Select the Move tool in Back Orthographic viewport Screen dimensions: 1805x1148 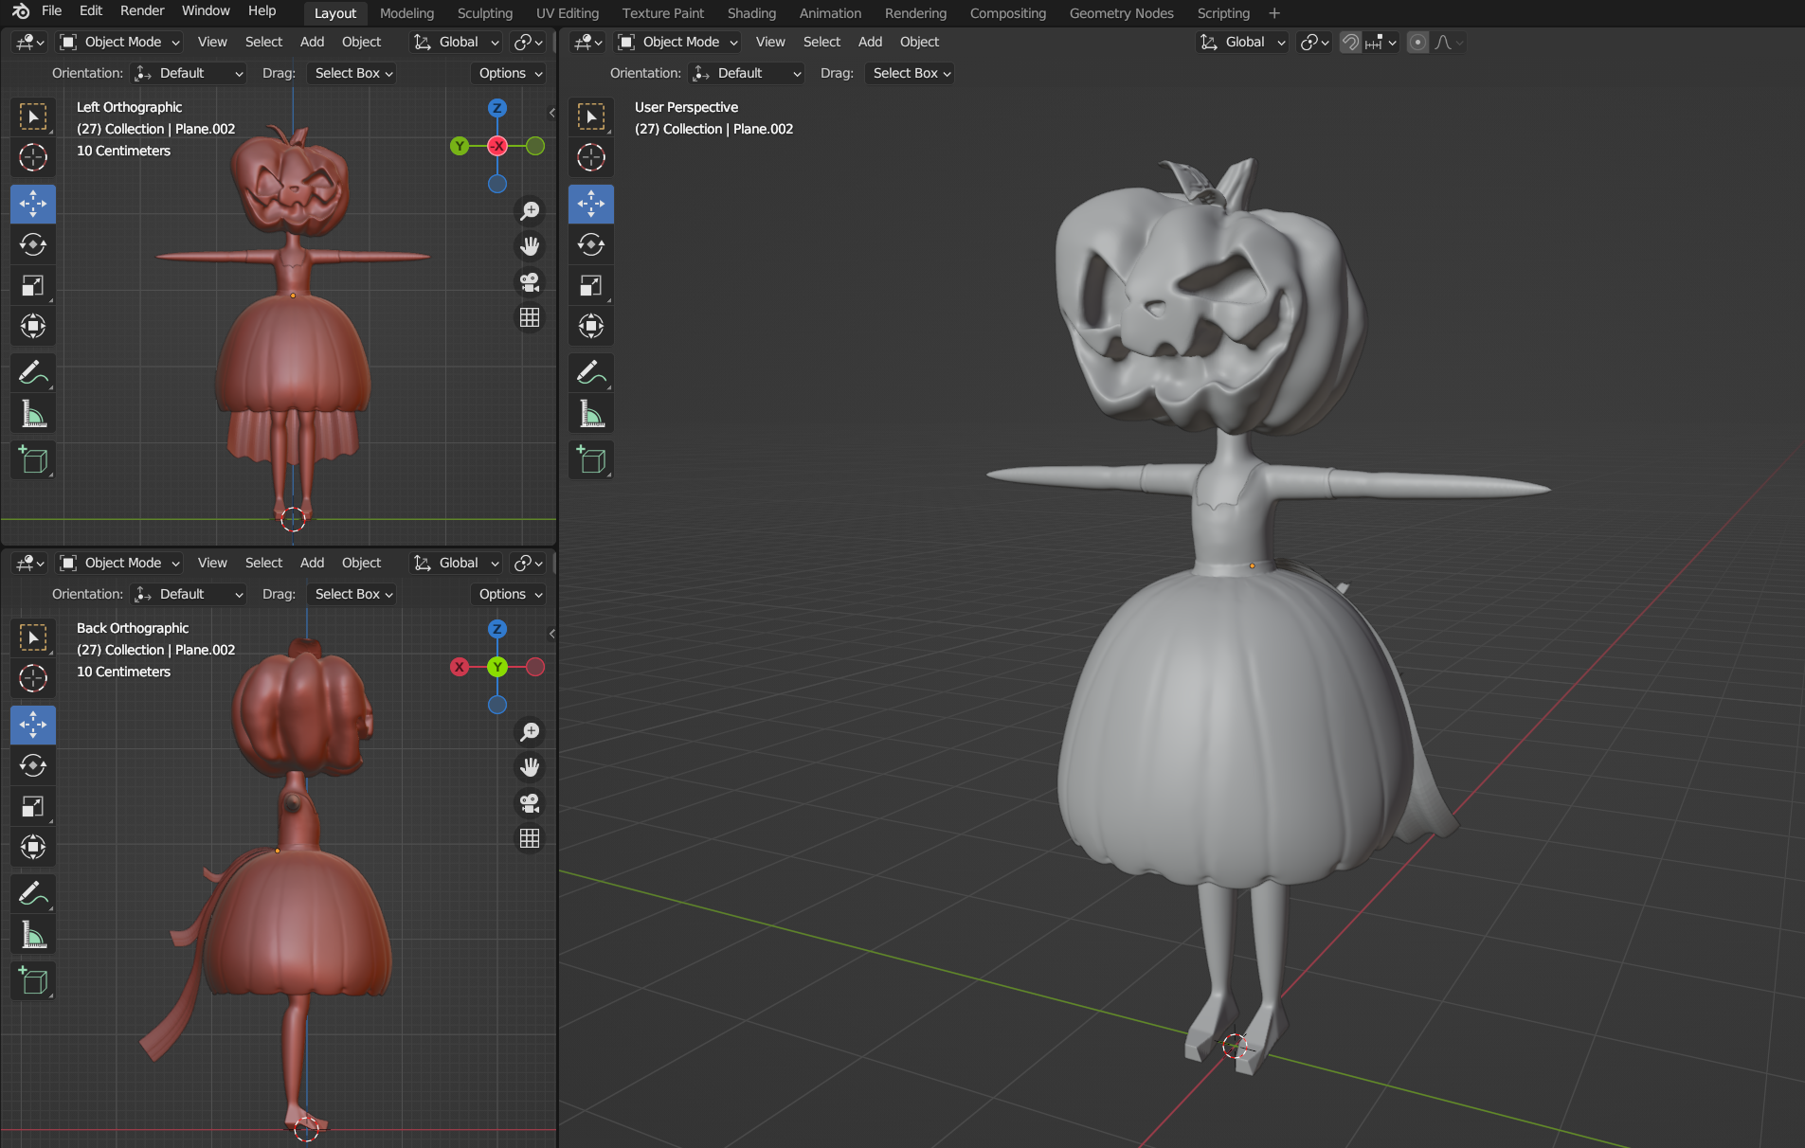coord(33,726)
